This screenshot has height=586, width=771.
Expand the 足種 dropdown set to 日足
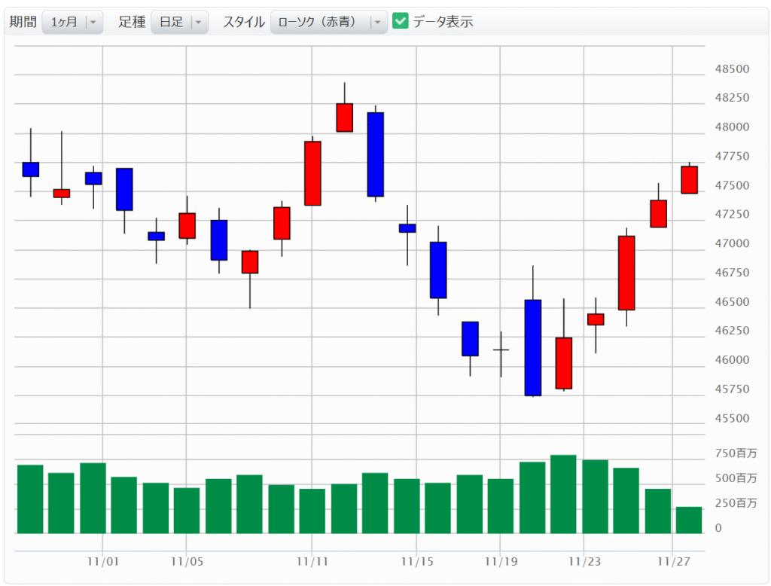(179, 22)
